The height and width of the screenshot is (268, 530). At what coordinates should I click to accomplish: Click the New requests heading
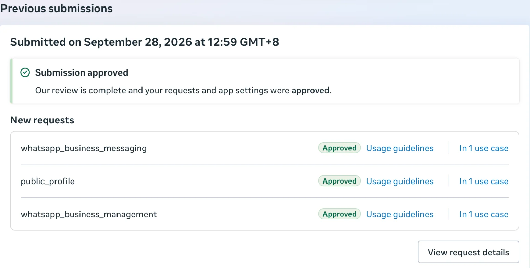[42, 120]
